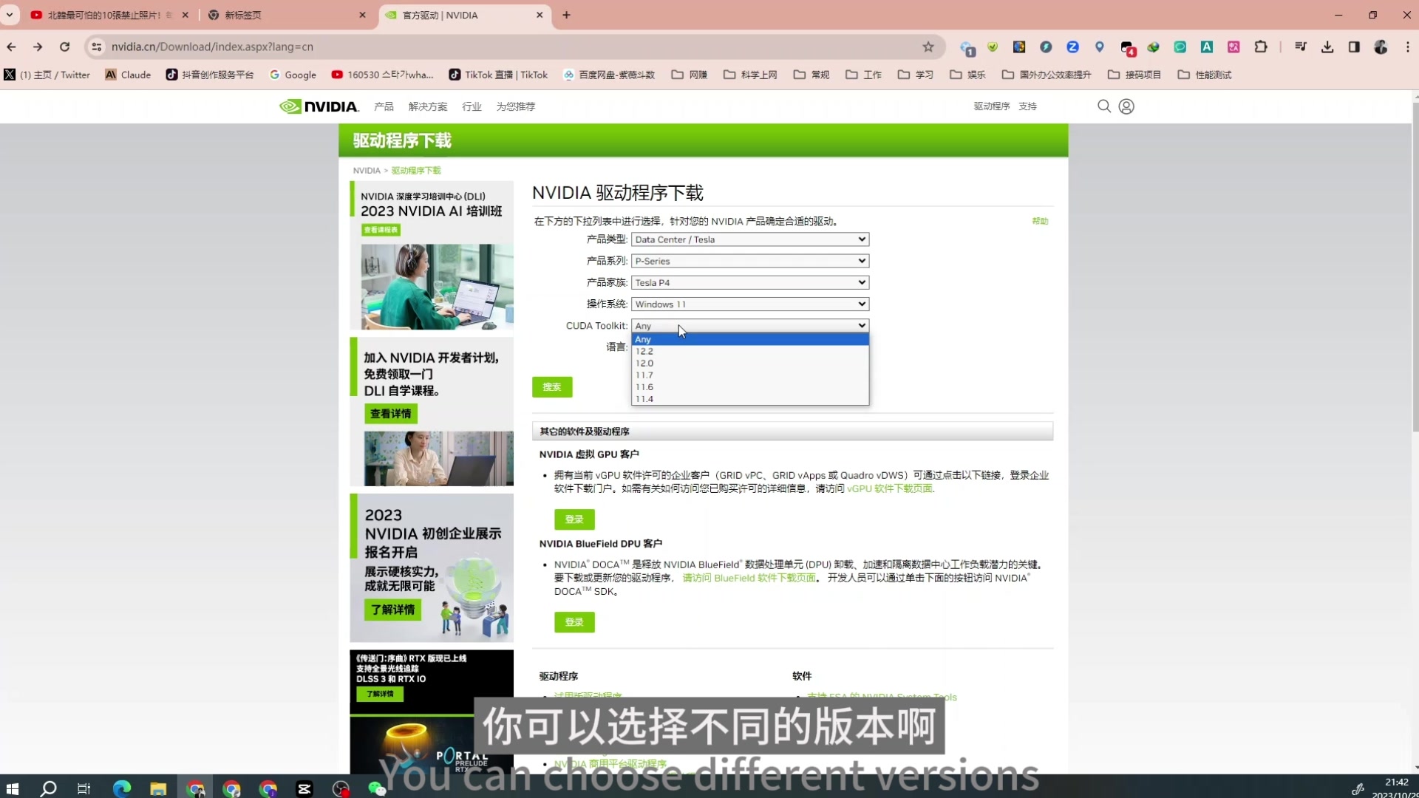Open the Extensions puzzle icon

coord(1261,47)
